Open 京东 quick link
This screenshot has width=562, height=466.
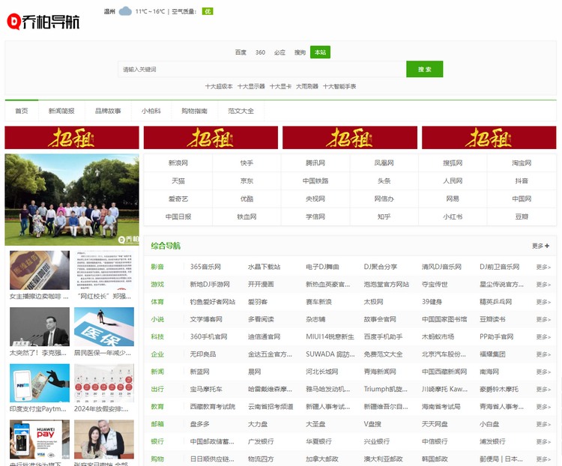coord(247,181)
